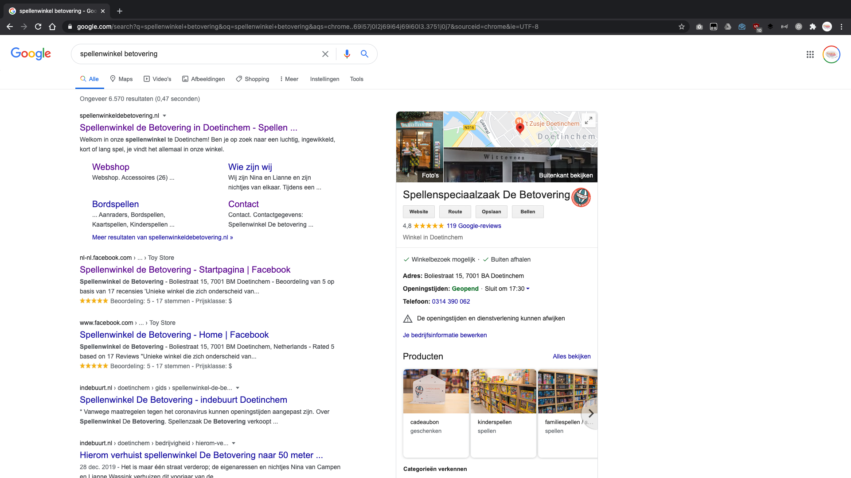Click inside the Google search input field
This screenshot has height=478, width=851.
[195, 54]
